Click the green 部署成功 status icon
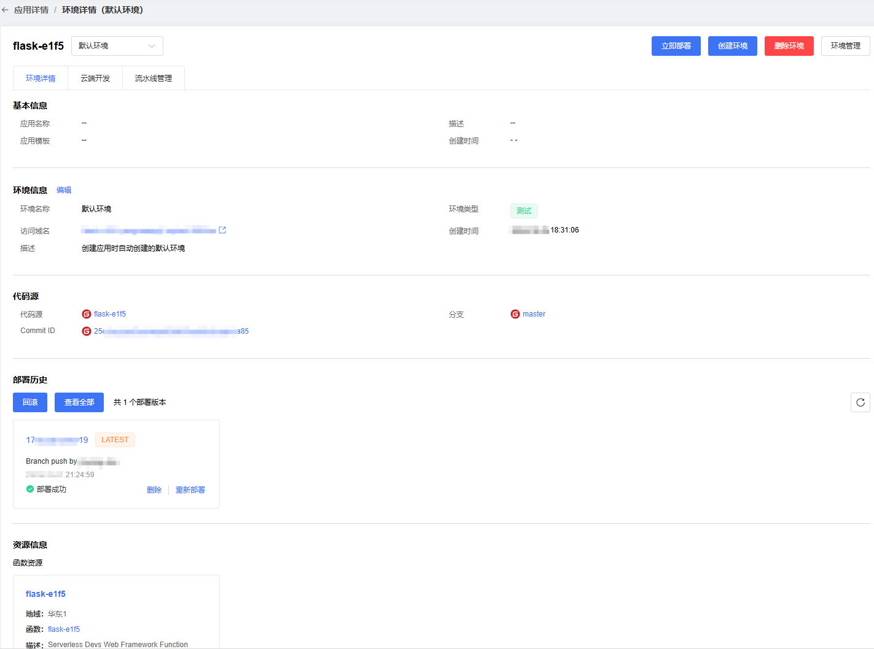The width and height of the screenshot is (874, 649). [30, 489]
